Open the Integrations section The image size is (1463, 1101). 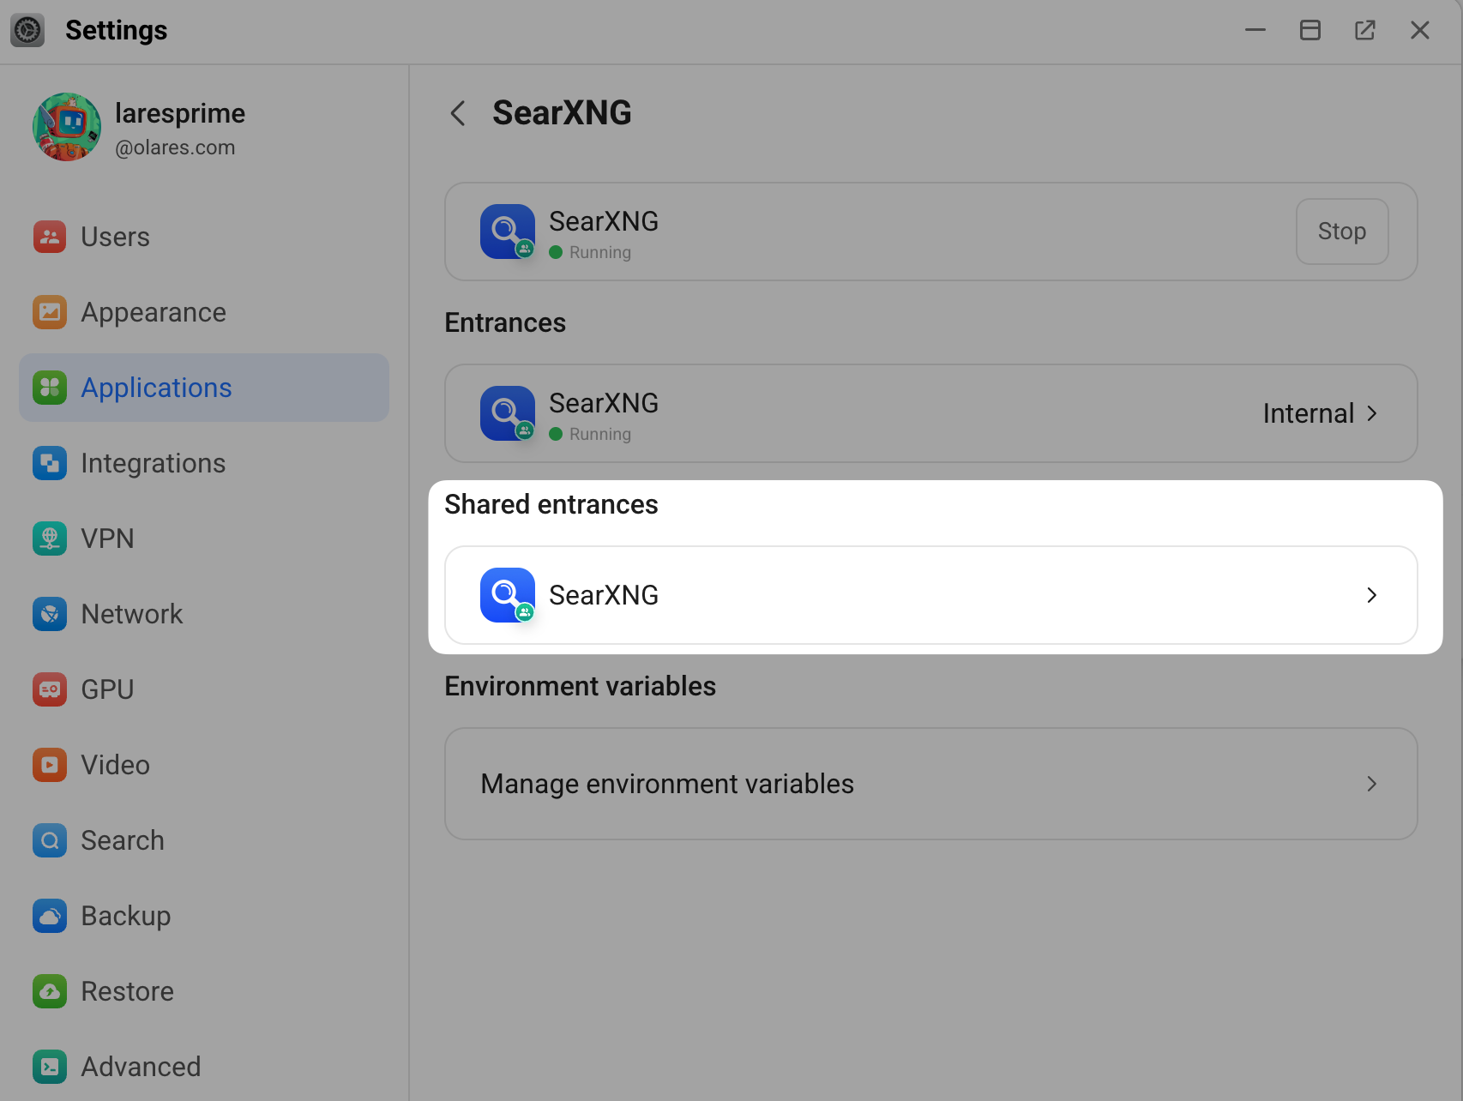204,463
